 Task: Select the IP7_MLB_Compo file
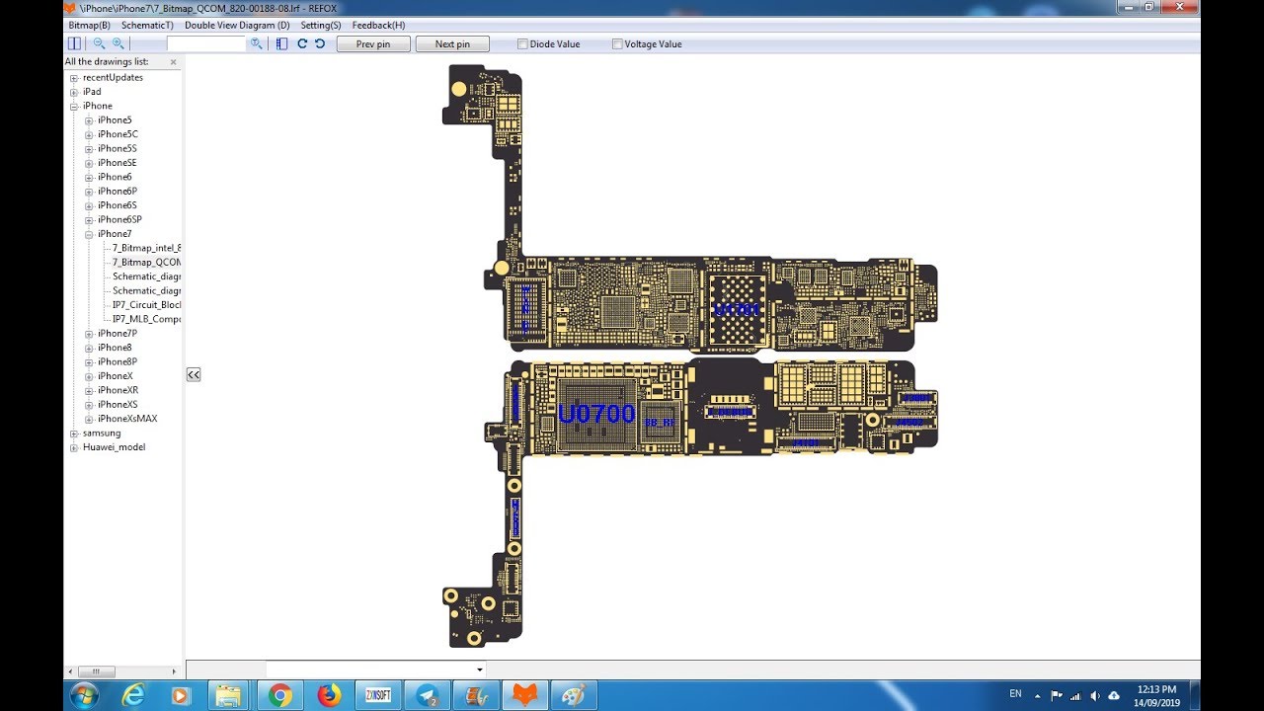(146, 319)
